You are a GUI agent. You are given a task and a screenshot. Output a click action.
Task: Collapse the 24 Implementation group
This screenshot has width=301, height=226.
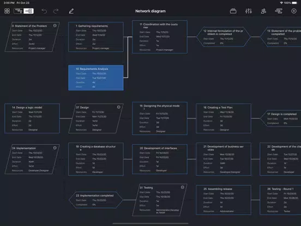pyautogui.click(x=55, y=148)
